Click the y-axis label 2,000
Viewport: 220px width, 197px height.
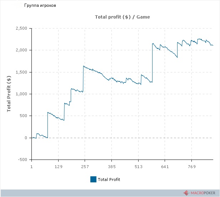tap(21, 50)
